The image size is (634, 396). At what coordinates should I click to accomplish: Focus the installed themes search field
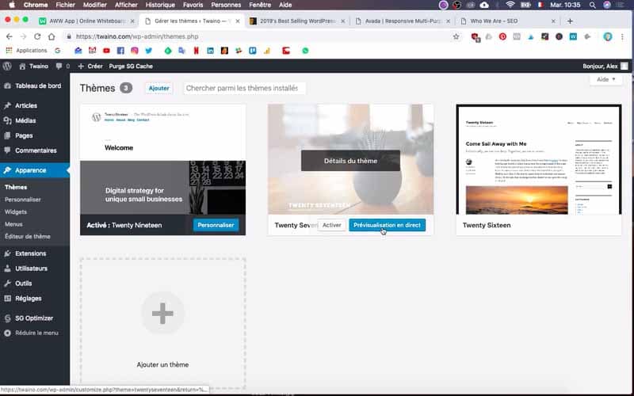244,88
